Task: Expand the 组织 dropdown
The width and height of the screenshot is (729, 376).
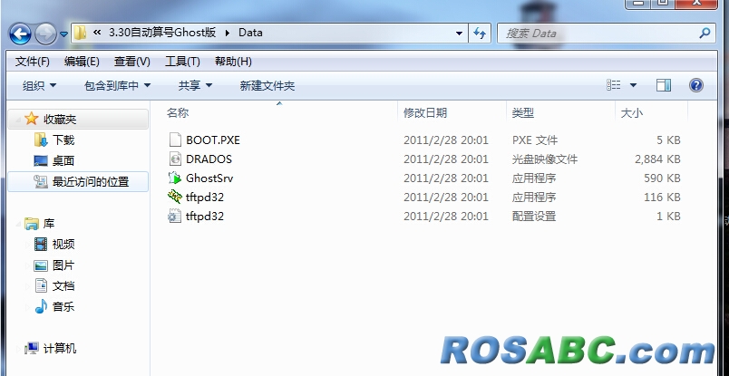Action: click(40, 85)
